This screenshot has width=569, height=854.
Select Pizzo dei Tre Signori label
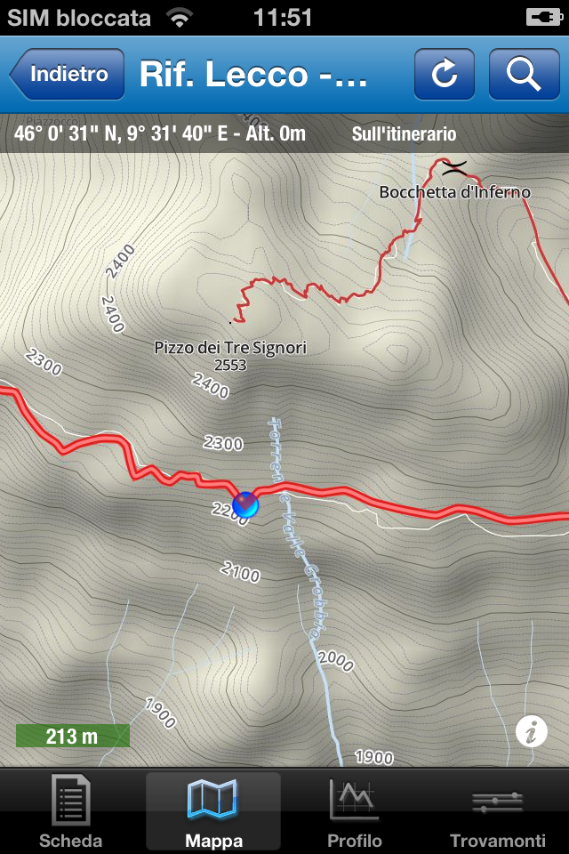coord(230,348)
